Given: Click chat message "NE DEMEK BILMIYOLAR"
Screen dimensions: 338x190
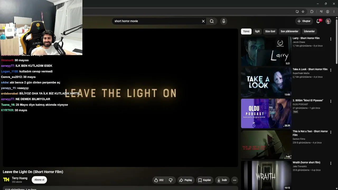Looking at the screenshot, I should 33,99.
